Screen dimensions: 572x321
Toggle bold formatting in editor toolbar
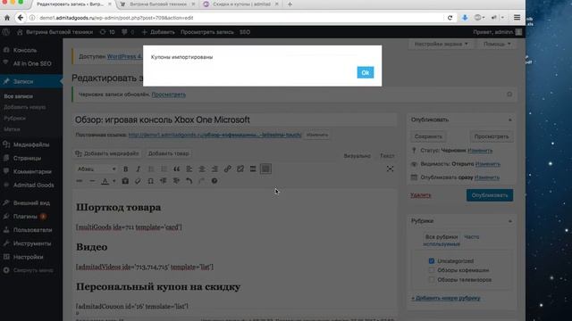coord(125,169)
